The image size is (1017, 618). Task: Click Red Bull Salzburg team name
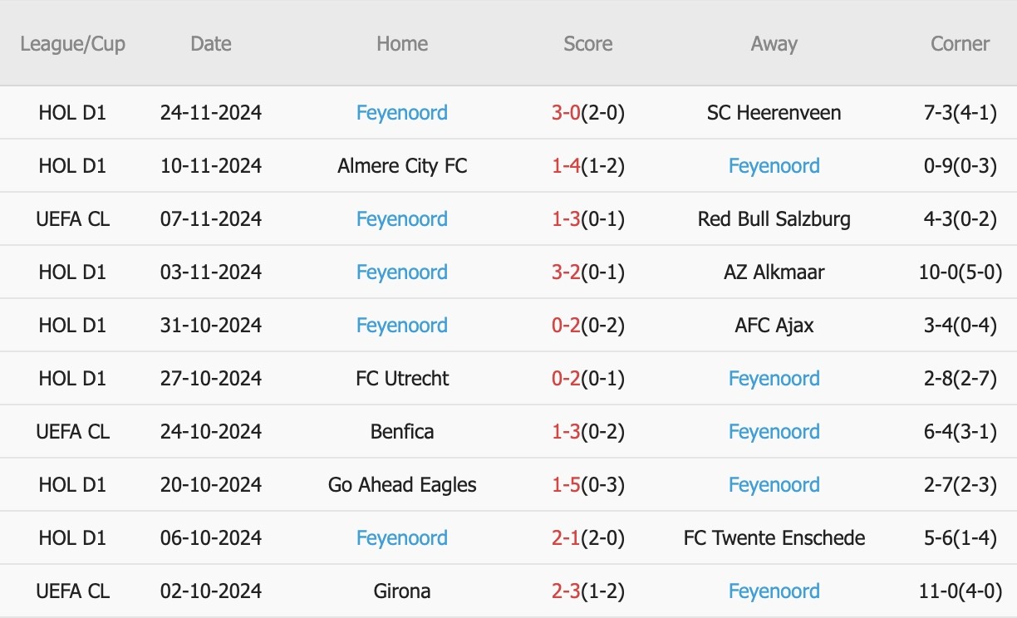pyautogui.click(x=774, y=219)
